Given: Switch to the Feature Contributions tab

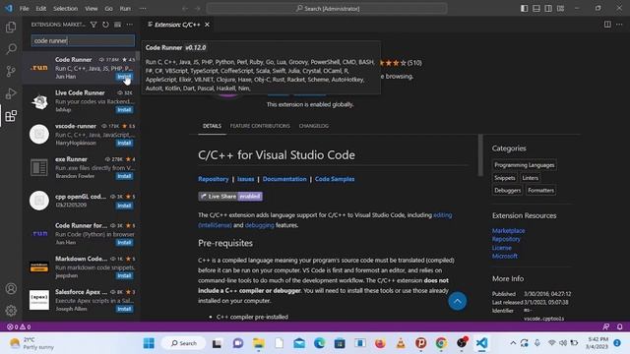Looking at the screenshot, I should [260, 126].
